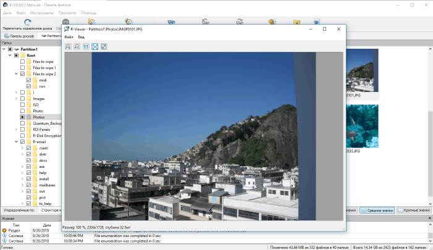The image size is (433, 250).
Task: Open the Файл menu in R-Viewer
Action: 69,37
